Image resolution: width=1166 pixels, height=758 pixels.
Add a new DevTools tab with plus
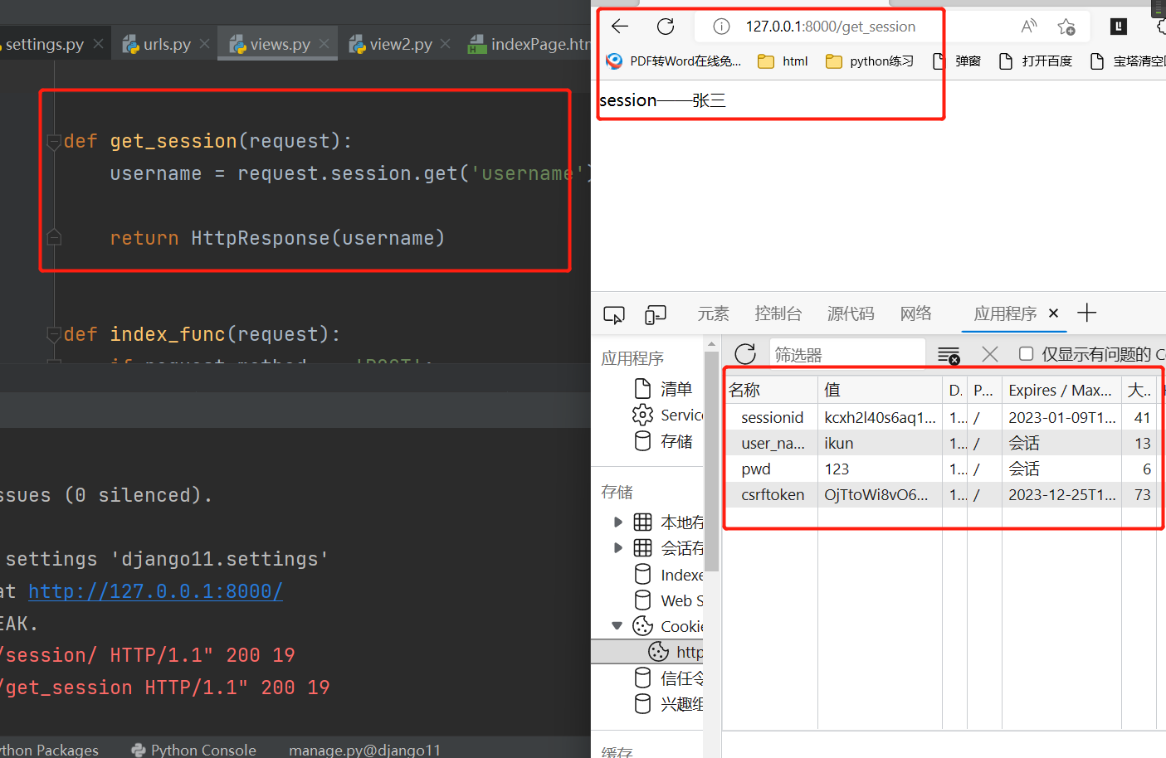tap(1086, 313)
